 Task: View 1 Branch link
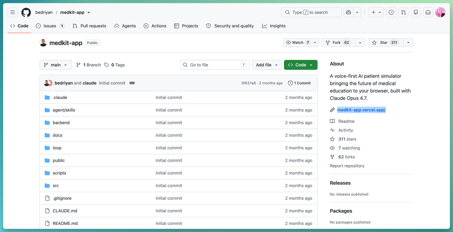coord(89,65)
